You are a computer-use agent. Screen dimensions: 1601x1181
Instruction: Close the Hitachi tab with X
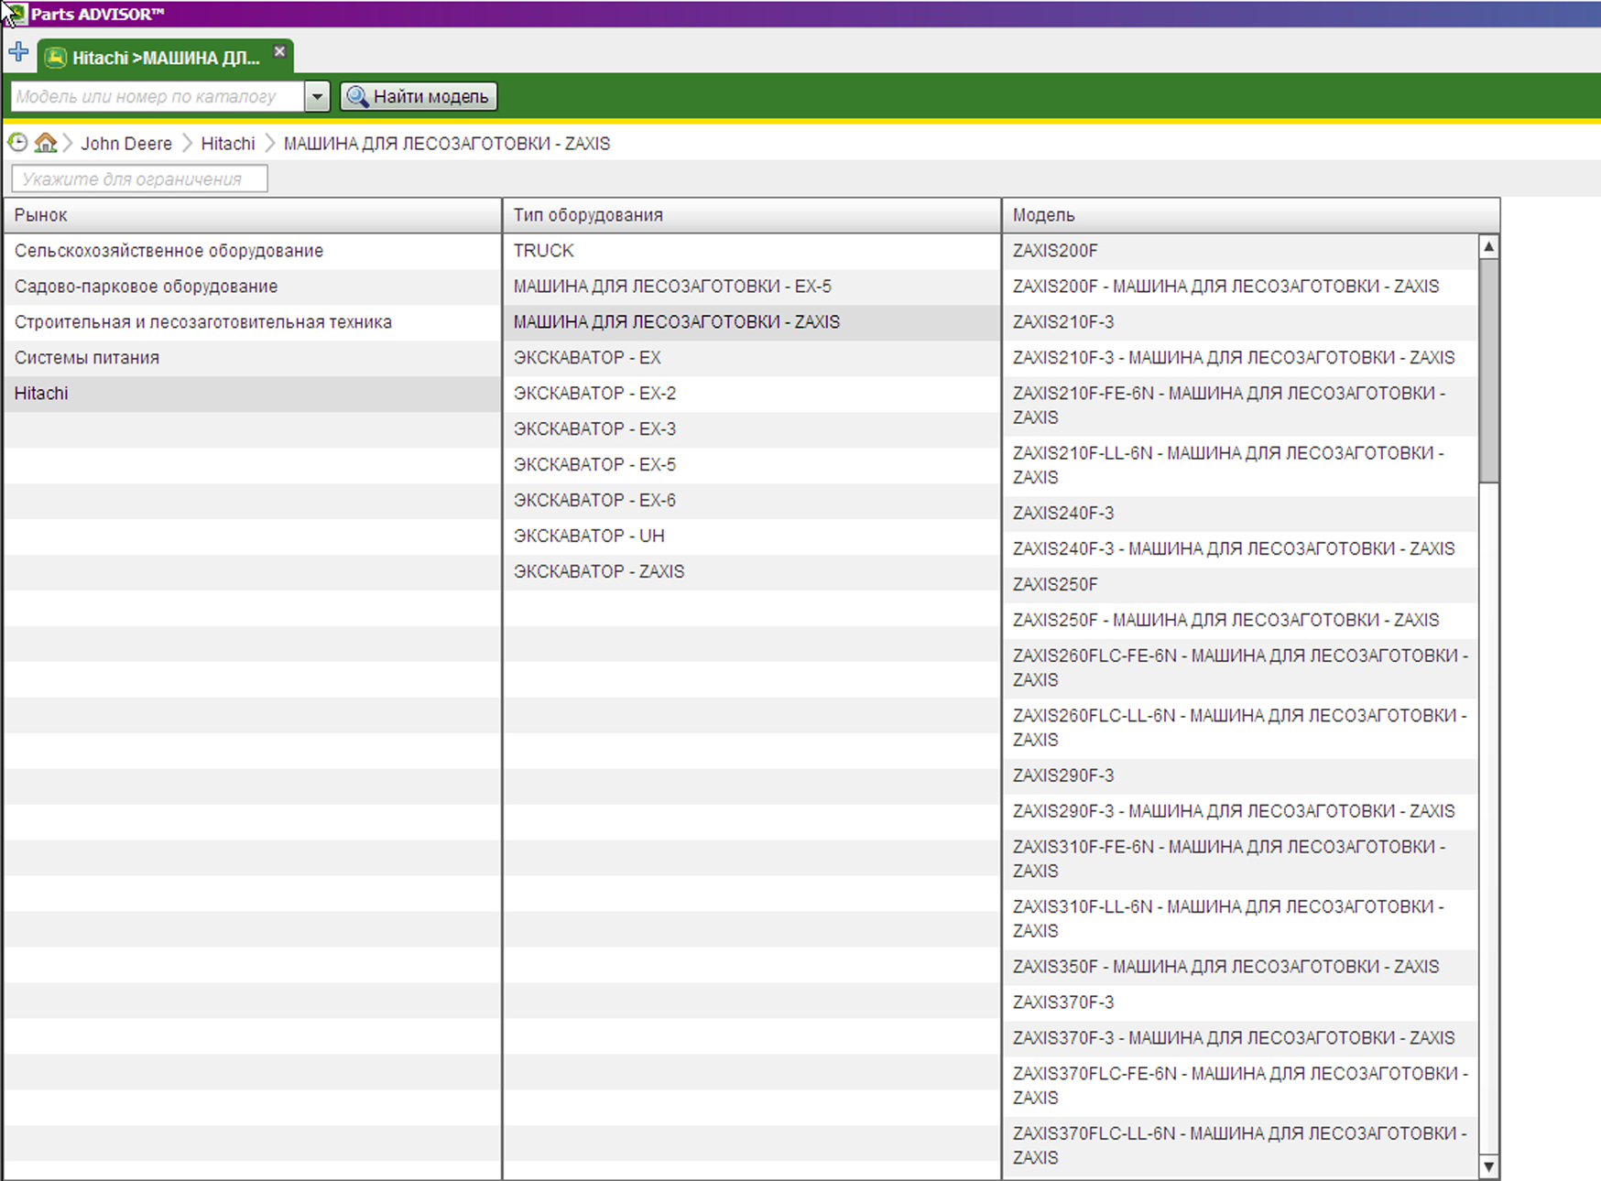coord(279,52)
